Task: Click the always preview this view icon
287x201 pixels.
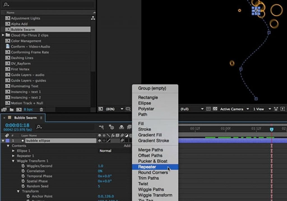Action: [x=101, y=109]
